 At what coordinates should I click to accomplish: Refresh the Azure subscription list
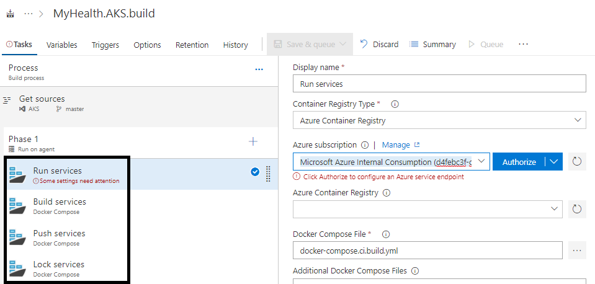[x=577, y=162]
